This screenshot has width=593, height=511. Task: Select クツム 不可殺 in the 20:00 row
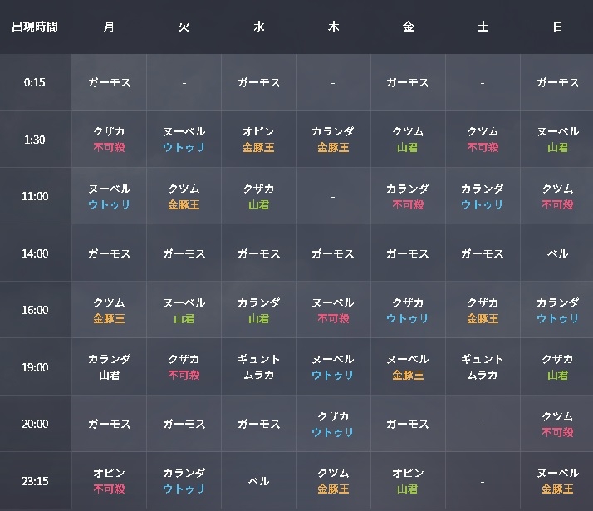click(x=557, y=424)
